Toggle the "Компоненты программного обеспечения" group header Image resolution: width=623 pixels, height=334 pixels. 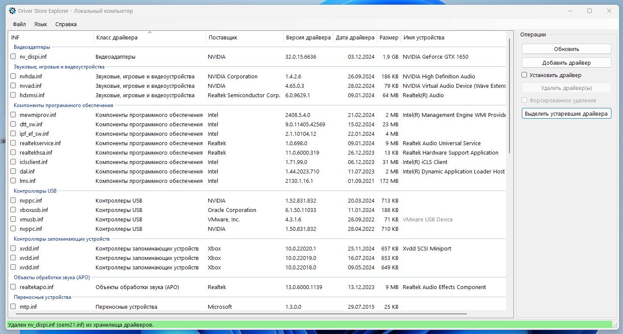point(63,105)
